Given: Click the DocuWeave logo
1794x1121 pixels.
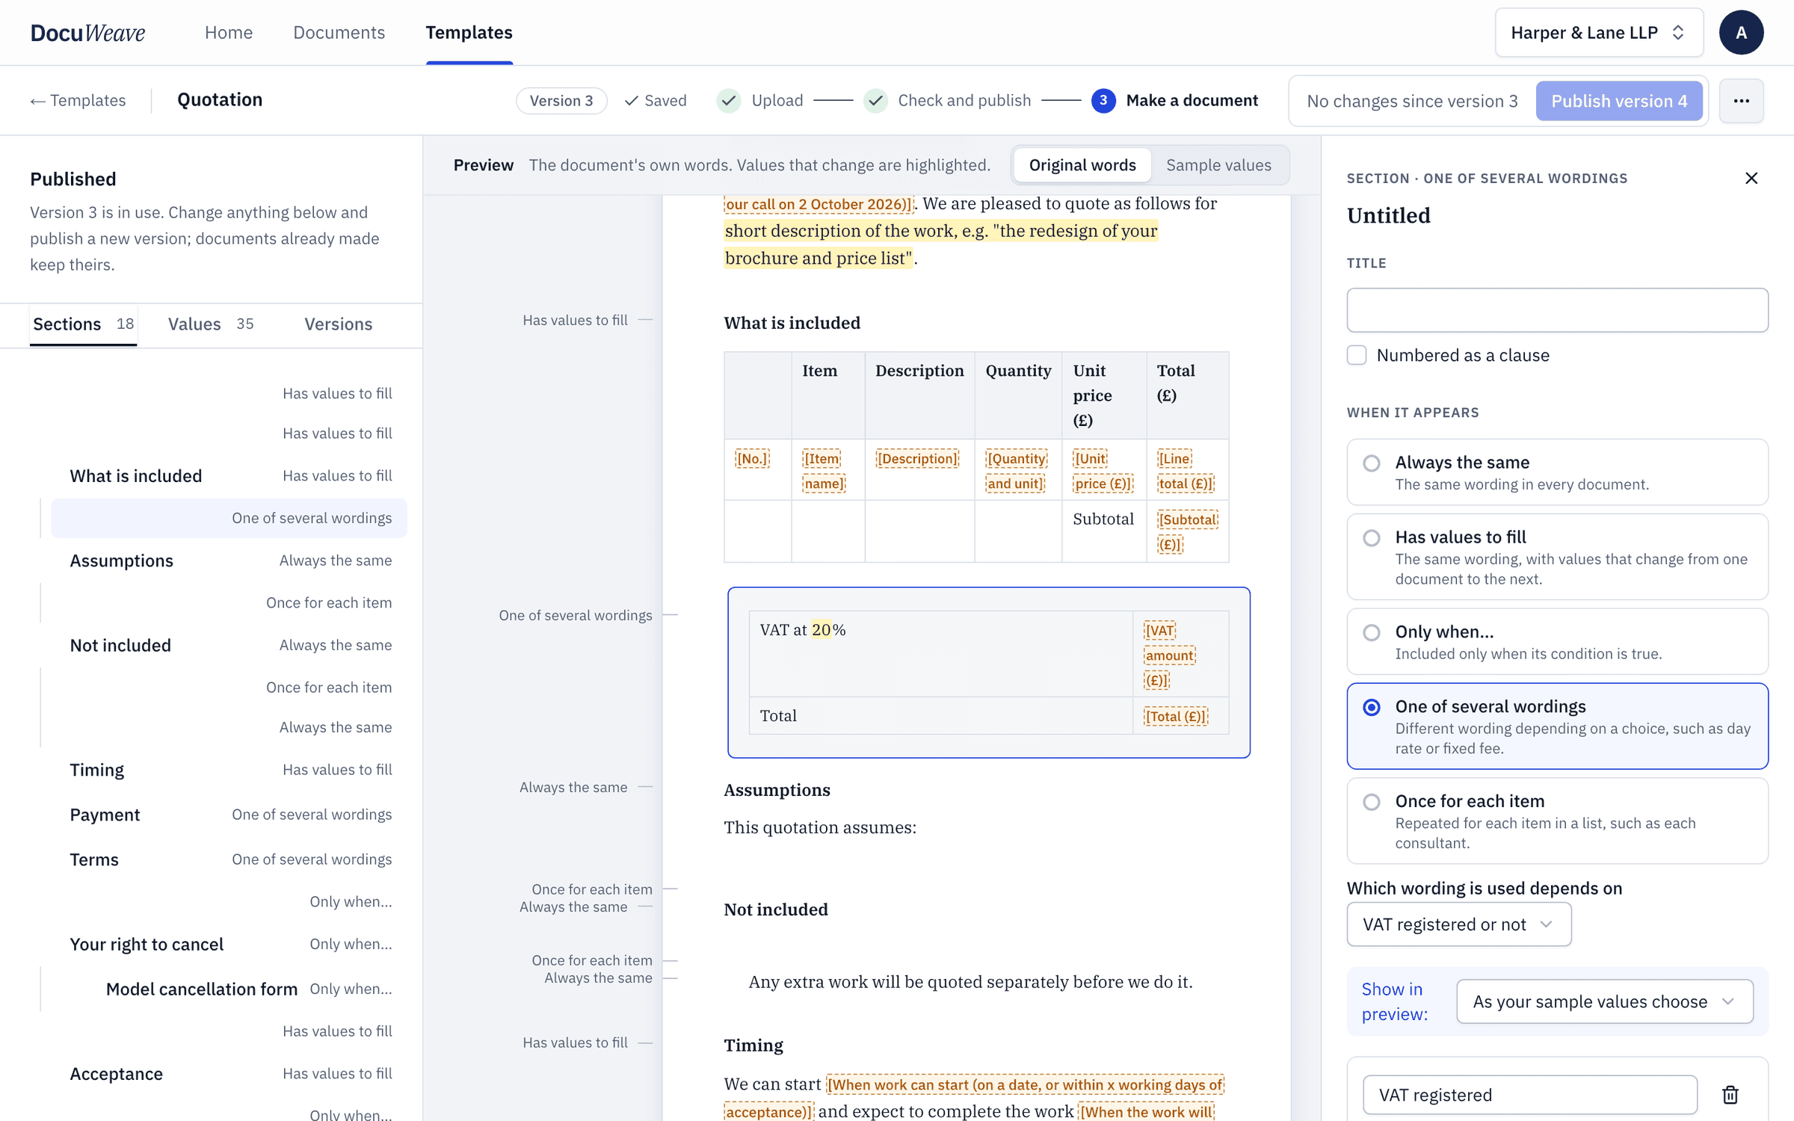Looking at the screenshot, I should (87, 33).
